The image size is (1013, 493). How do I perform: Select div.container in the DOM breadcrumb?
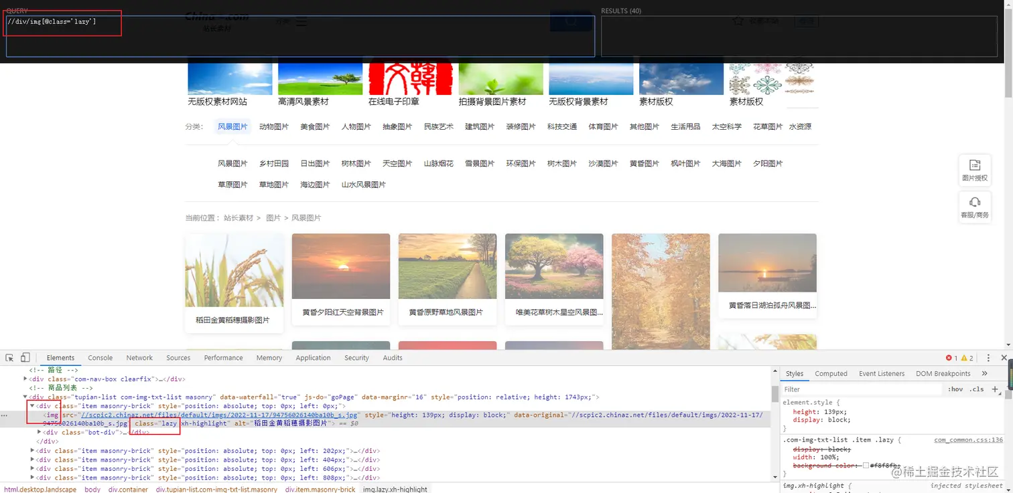click(x=127, y=489)
